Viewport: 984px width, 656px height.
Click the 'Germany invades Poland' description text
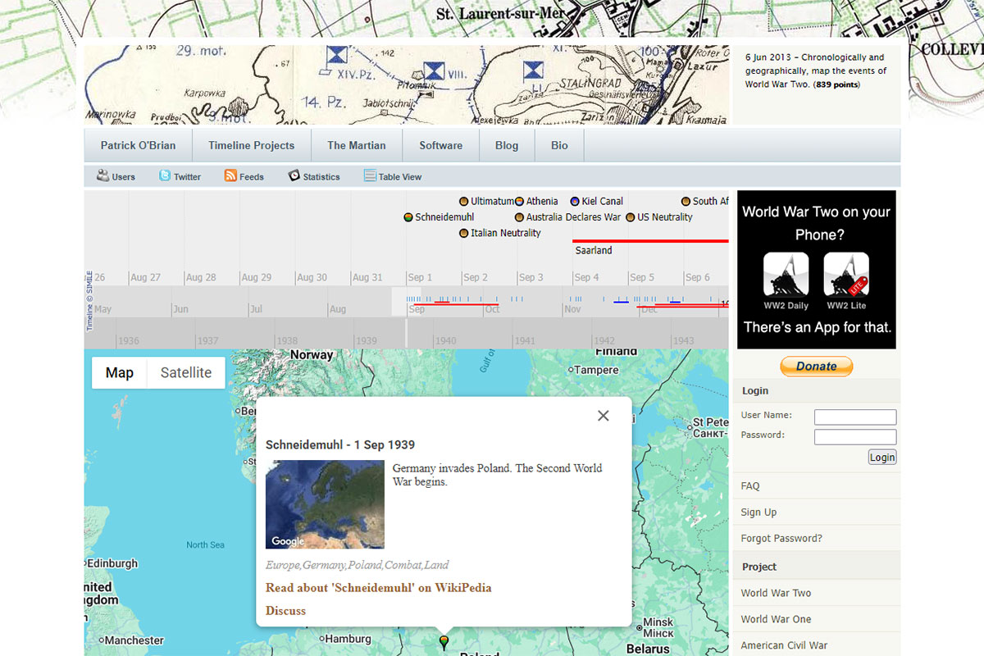[x=497, y=475]
